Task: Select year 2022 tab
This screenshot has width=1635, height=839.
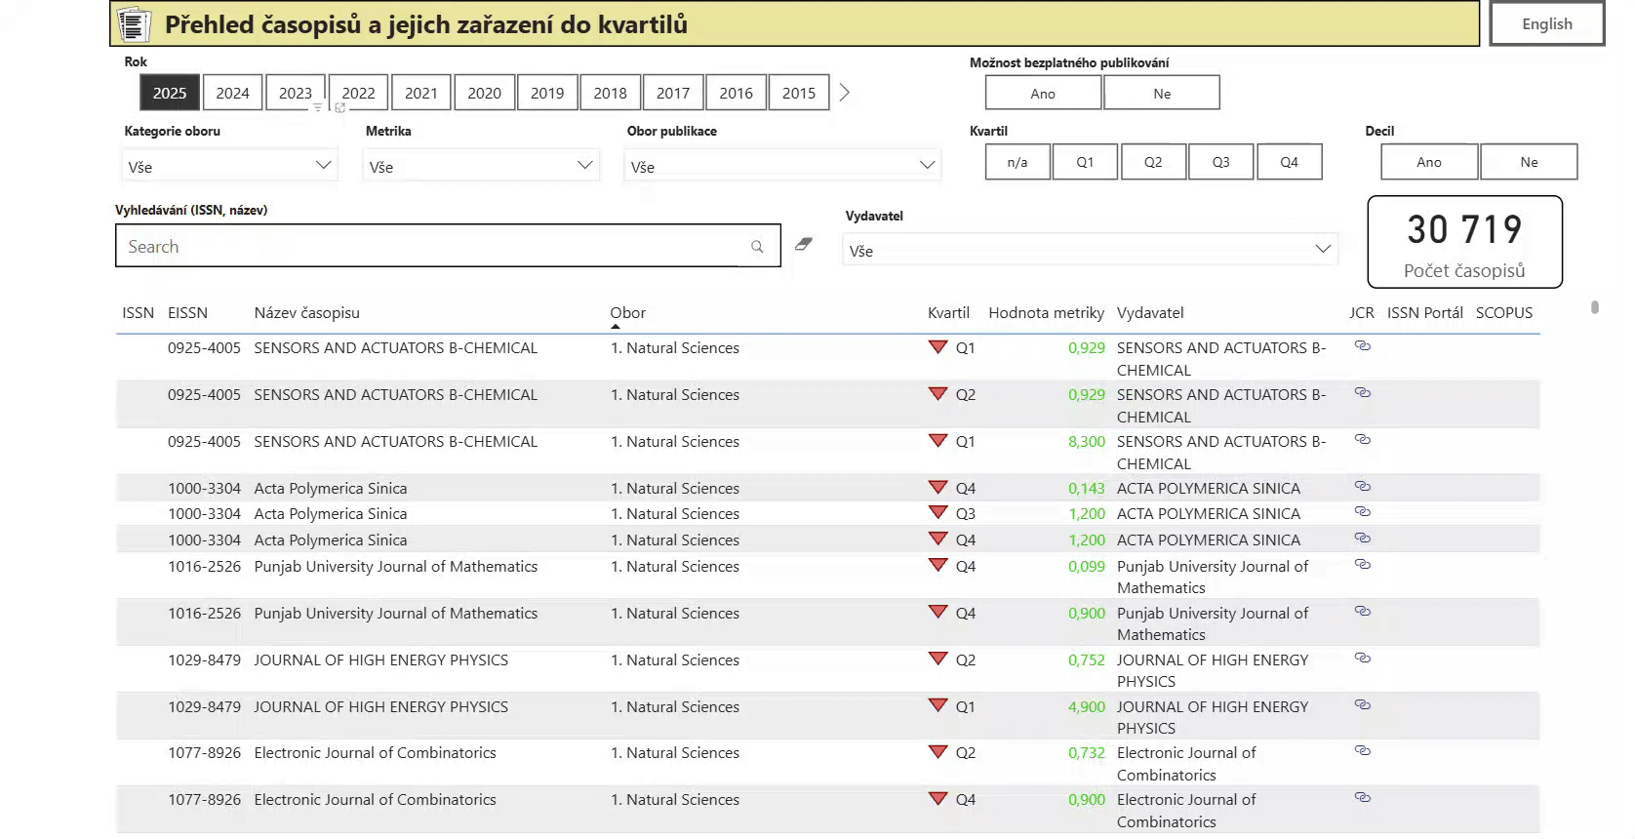Action: pyautogui.click(x=358, y=93)
